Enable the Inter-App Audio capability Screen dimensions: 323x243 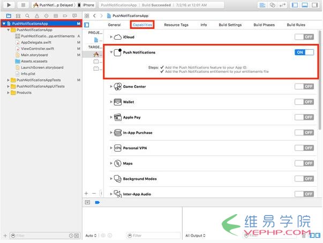tap(304, 194)
